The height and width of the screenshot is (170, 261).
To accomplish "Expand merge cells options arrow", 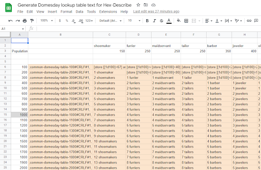I will [x=199, y=21].
